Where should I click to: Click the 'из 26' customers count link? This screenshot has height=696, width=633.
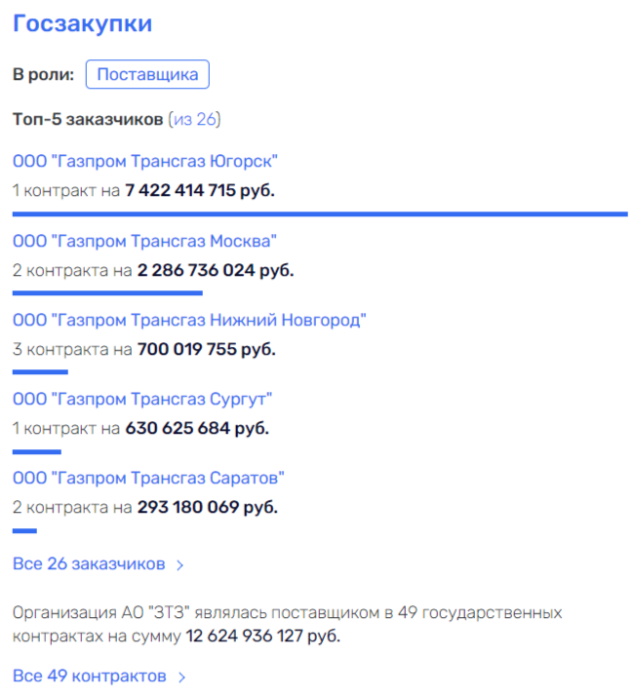(195, 119)
